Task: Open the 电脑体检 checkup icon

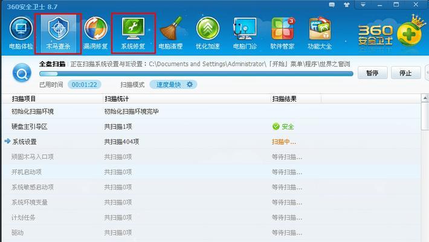Action: 21,33
